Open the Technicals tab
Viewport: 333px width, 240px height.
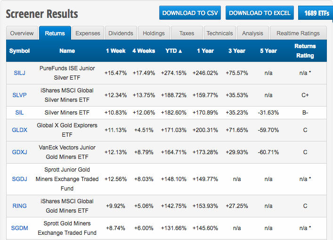[219, 33]
